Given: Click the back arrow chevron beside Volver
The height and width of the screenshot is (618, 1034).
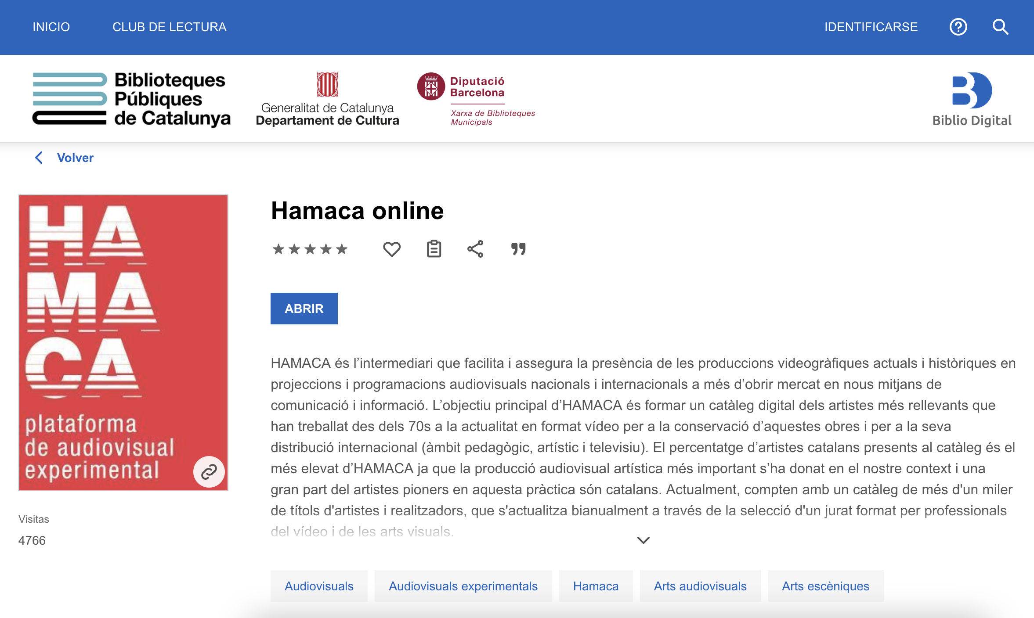Looking at the screenshot, I should 39,158.
